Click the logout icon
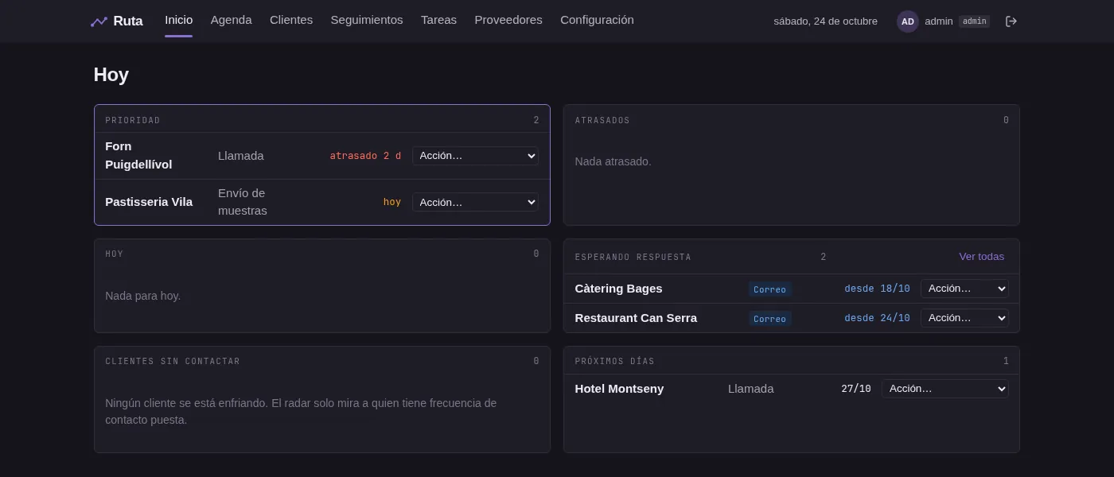This screenshot has width=1114, height=477. (x=1011, y=21)
